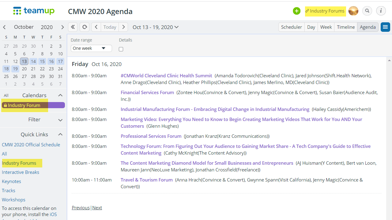Collapse the Quick Links section
The height and width of the screenshot is (220, 392).
coord(60,134)
